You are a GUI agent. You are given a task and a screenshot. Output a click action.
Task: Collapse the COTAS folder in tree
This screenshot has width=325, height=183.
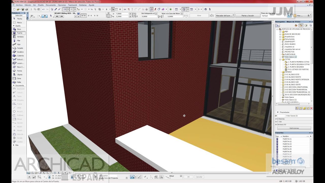coord(280,59)
